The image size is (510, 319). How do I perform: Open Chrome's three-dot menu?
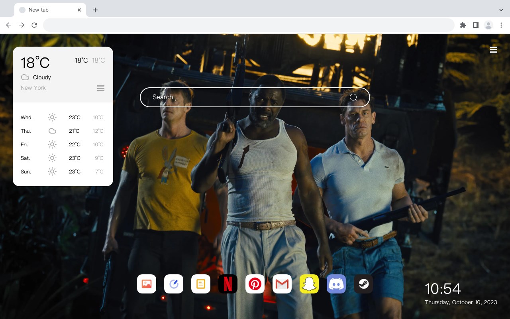501,25
